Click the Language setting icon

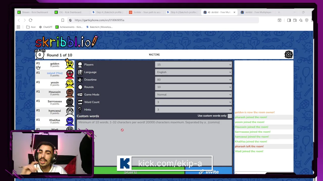coord(80,72)
